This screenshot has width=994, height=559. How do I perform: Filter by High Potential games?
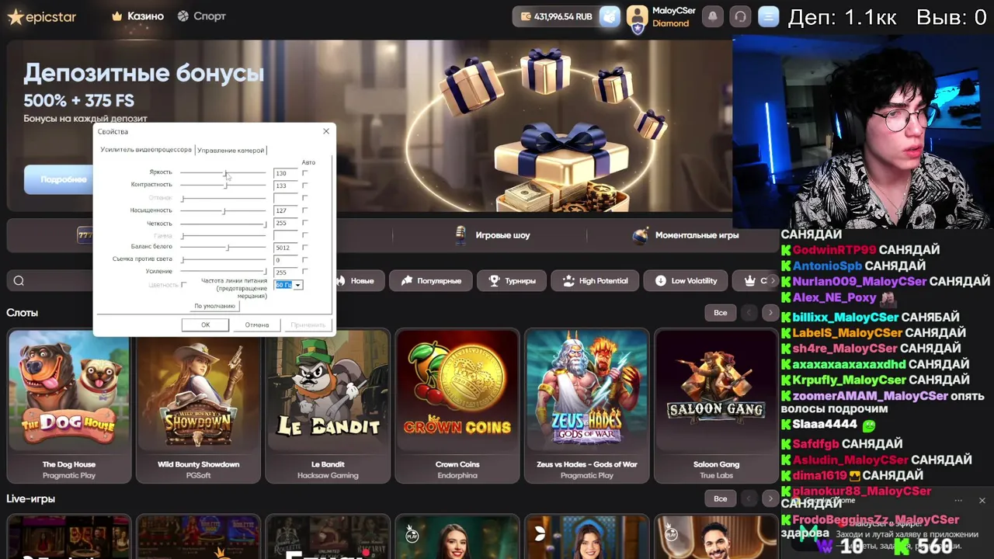[x=595, y=281]
